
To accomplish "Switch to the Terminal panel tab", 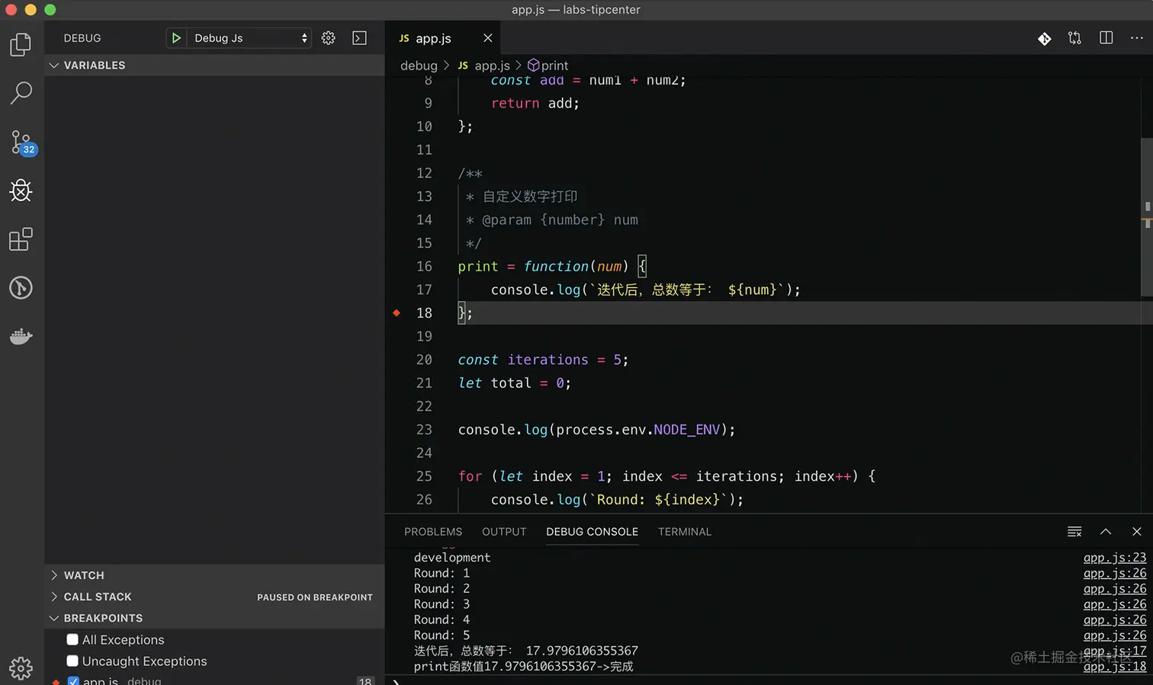I will pyautogui.click(x=685, y=532).
